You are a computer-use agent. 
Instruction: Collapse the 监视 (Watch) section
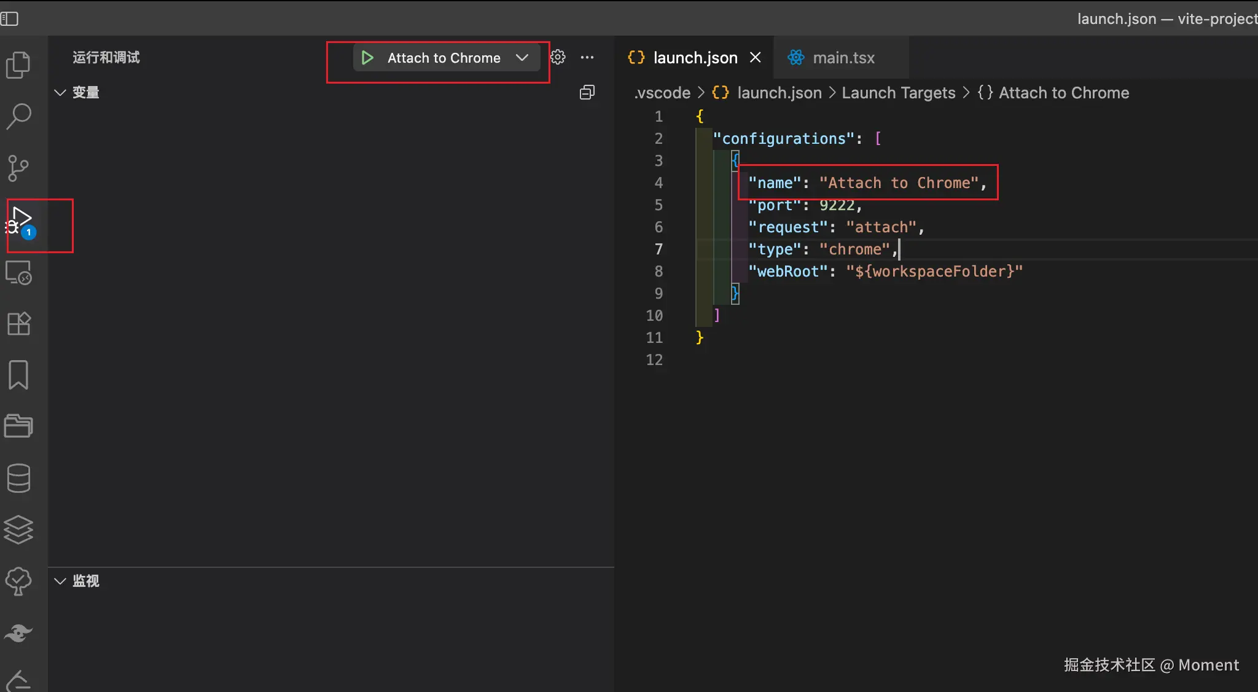[60, 581]
